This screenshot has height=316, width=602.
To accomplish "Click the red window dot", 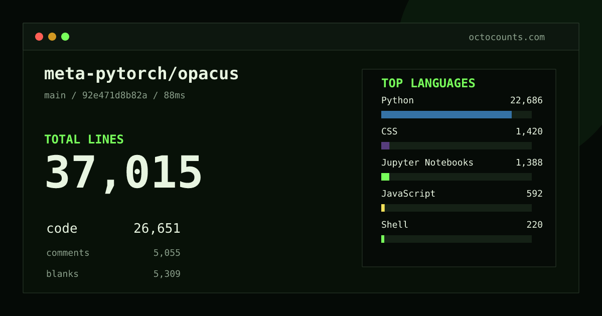I will click(x=39, y=37).
